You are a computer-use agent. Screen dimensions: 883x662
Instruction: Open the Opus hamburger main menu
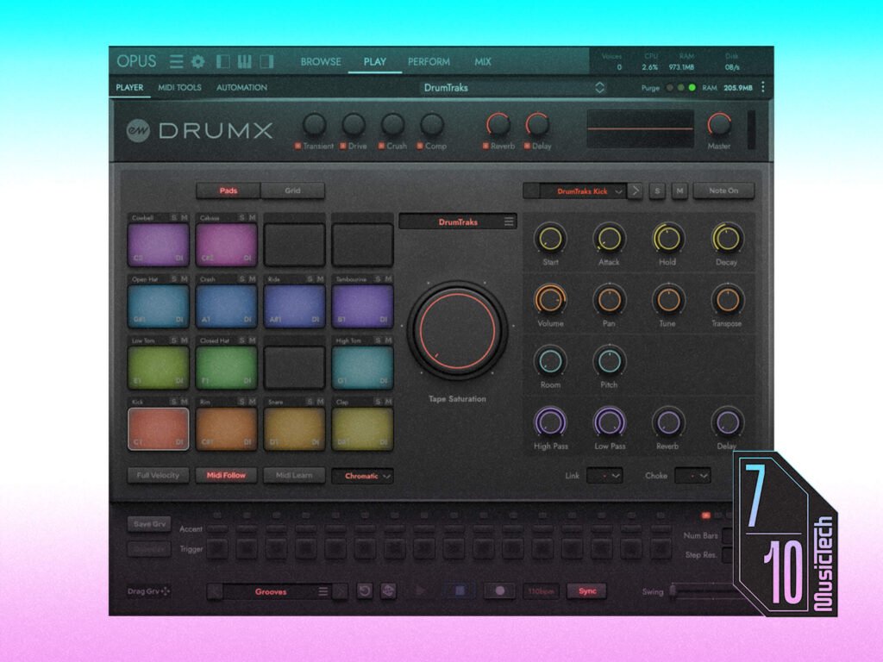pyautogui.click(x=177, y=61)
